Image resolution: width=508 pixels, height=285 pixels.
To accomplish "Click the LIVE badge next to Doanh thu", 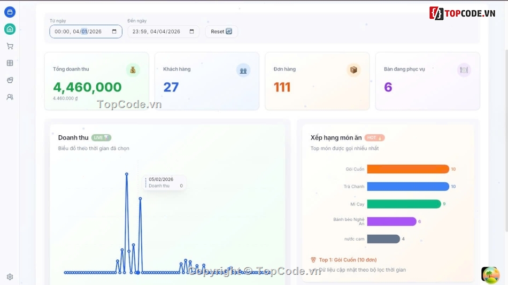I will (101, 137).
